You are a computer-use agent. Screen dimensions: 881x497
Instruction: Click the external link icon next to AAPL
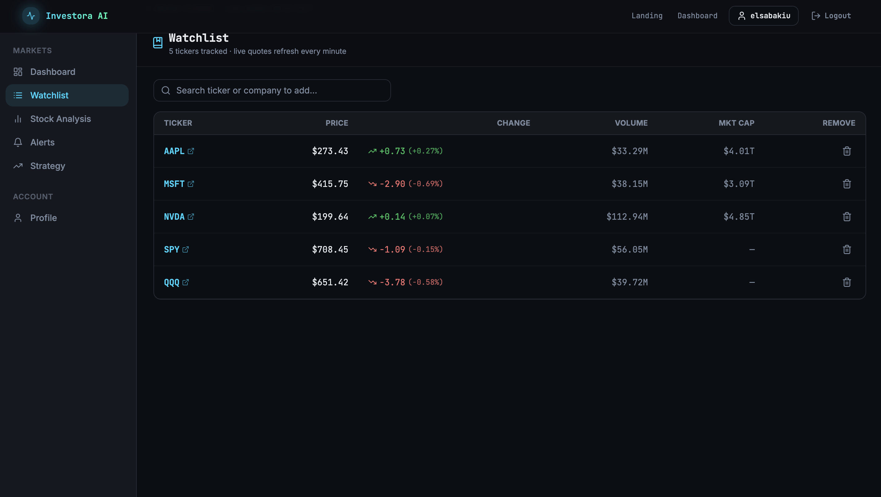pos(191,151)
